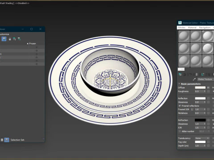The width and height of the screenshot is (214, 160).
Task: Click highlighted icon beside Selection Set label
Action: click(7, 140)
